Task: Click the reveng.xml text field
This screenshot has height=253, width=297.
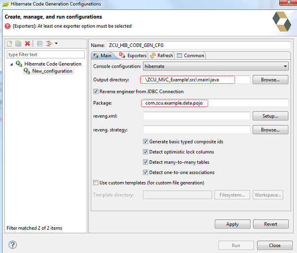Action: click(197, 116)
